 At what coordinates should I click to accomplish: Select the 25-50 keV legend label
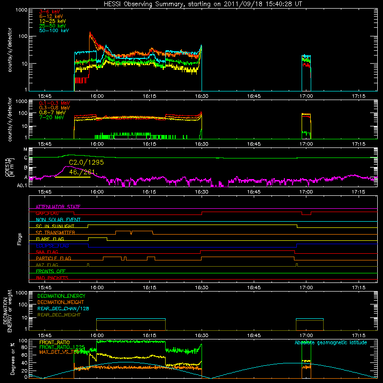(x=53, y=26)
